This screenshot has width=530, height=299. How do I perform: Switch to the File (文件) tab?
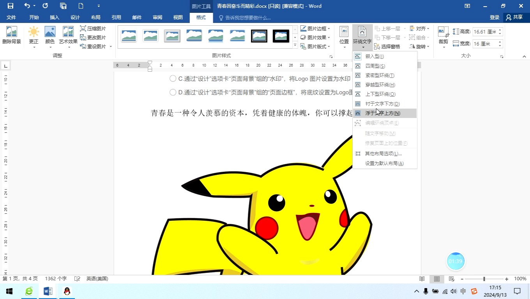(11, 18)
